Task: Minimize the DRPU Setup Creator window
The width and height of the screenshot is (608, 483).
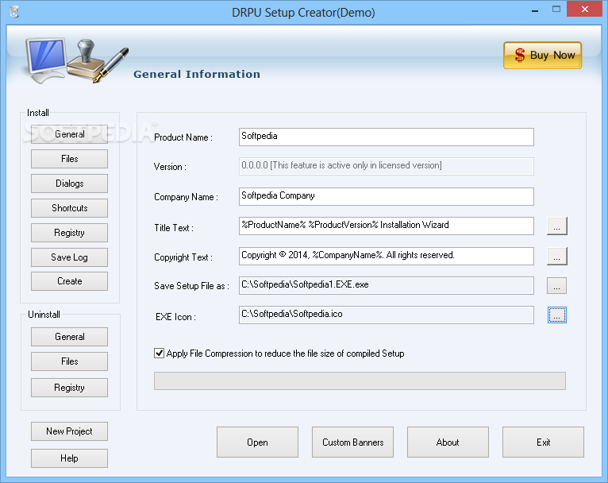Action: [535, 10]
